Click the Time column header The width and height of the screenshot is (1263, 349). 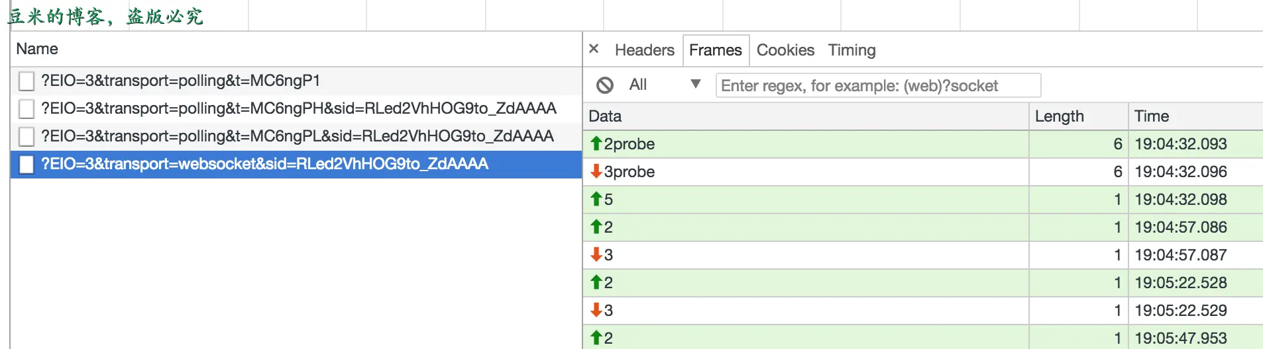click(1196, 116)
